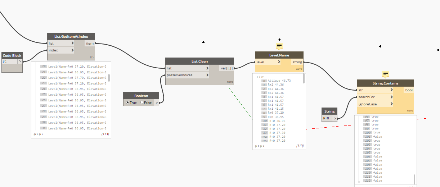Viewport: 440px width, 187px height.
Task: Click the lacing icon on List.GetItemAtIndex node
Action: pos(92,57)
